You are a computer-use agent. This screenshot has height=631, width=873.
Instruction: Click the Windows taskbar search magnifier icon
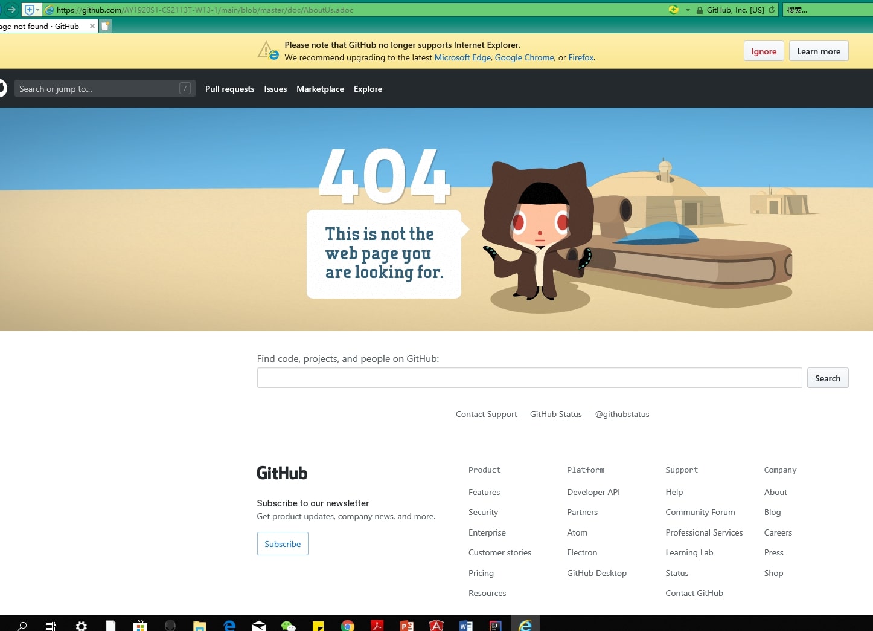click(22, 626)
